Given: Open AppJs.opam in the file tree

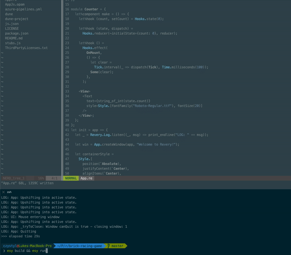Looking at the screenshot, I should point(15,4).
